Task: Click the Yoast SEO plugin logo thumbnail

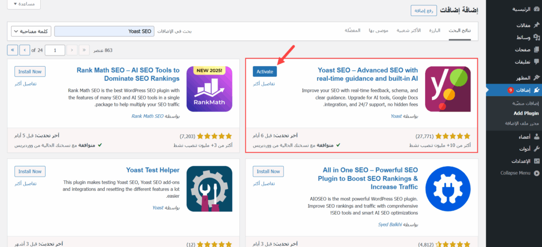Action: click(448, 89)
